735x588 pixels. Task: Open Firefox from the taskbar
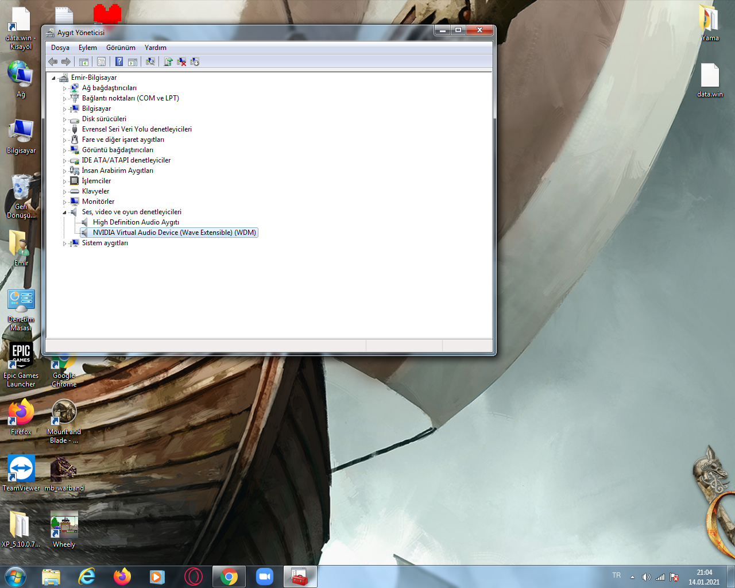(122, 577)
